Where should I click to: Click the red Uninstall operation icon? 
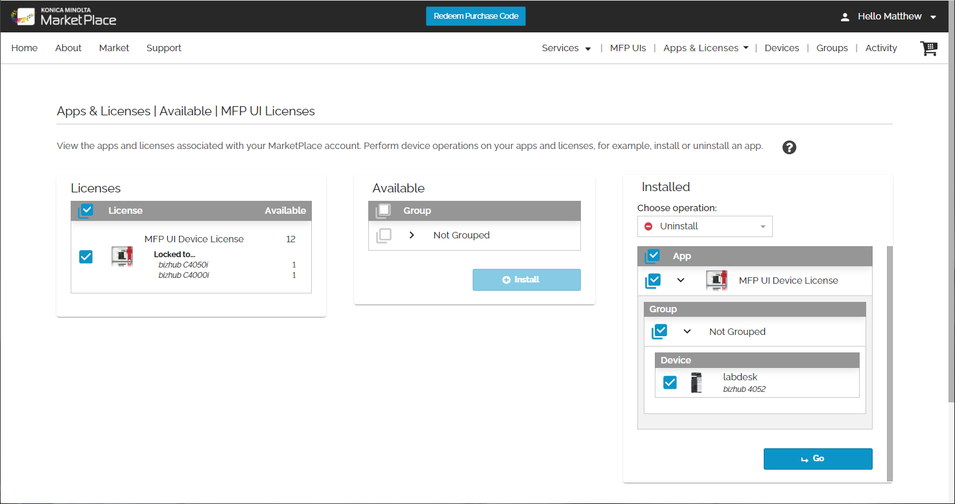(648, 227)
